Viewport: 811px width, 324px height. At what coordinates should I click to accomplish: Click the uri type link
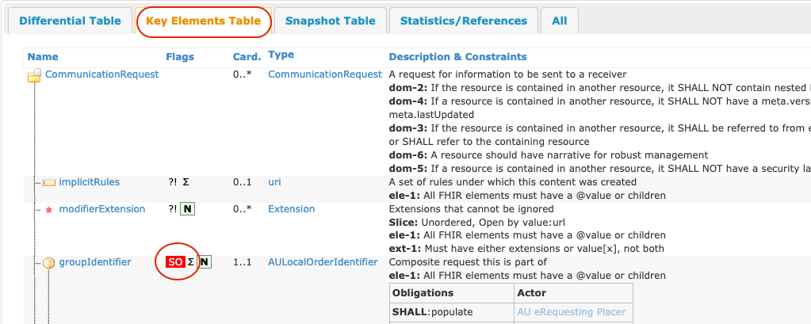tap(274, 182)
